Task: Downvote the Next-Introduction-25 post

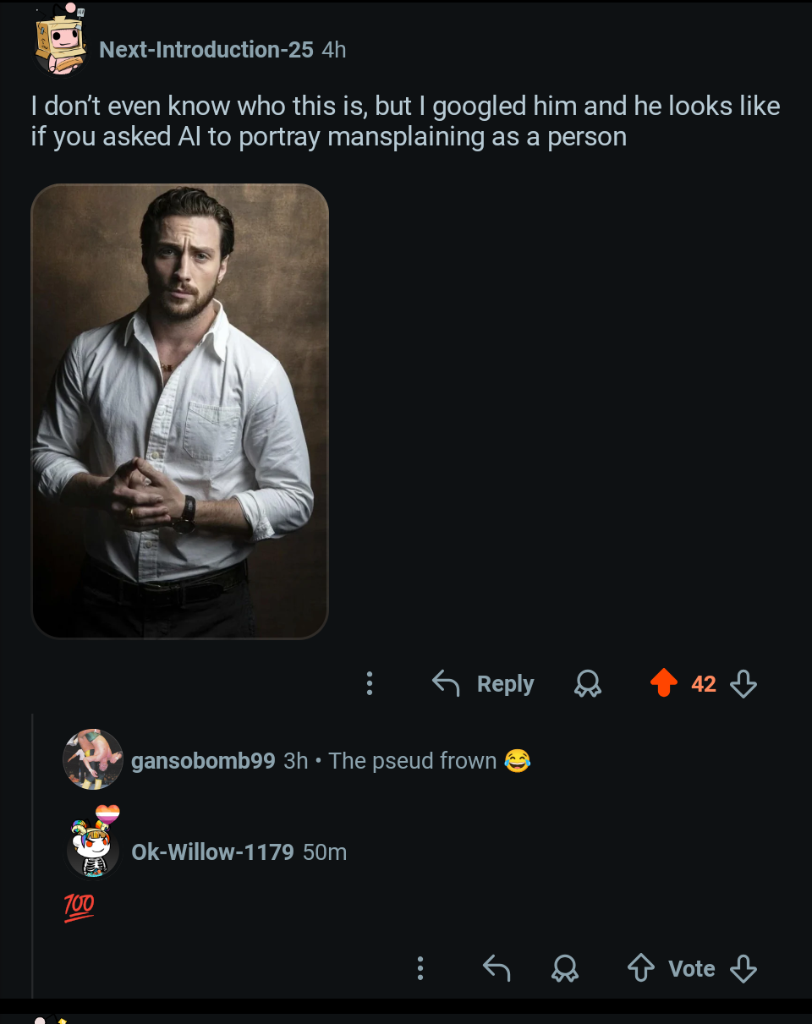Action: [x=743, y=683]
